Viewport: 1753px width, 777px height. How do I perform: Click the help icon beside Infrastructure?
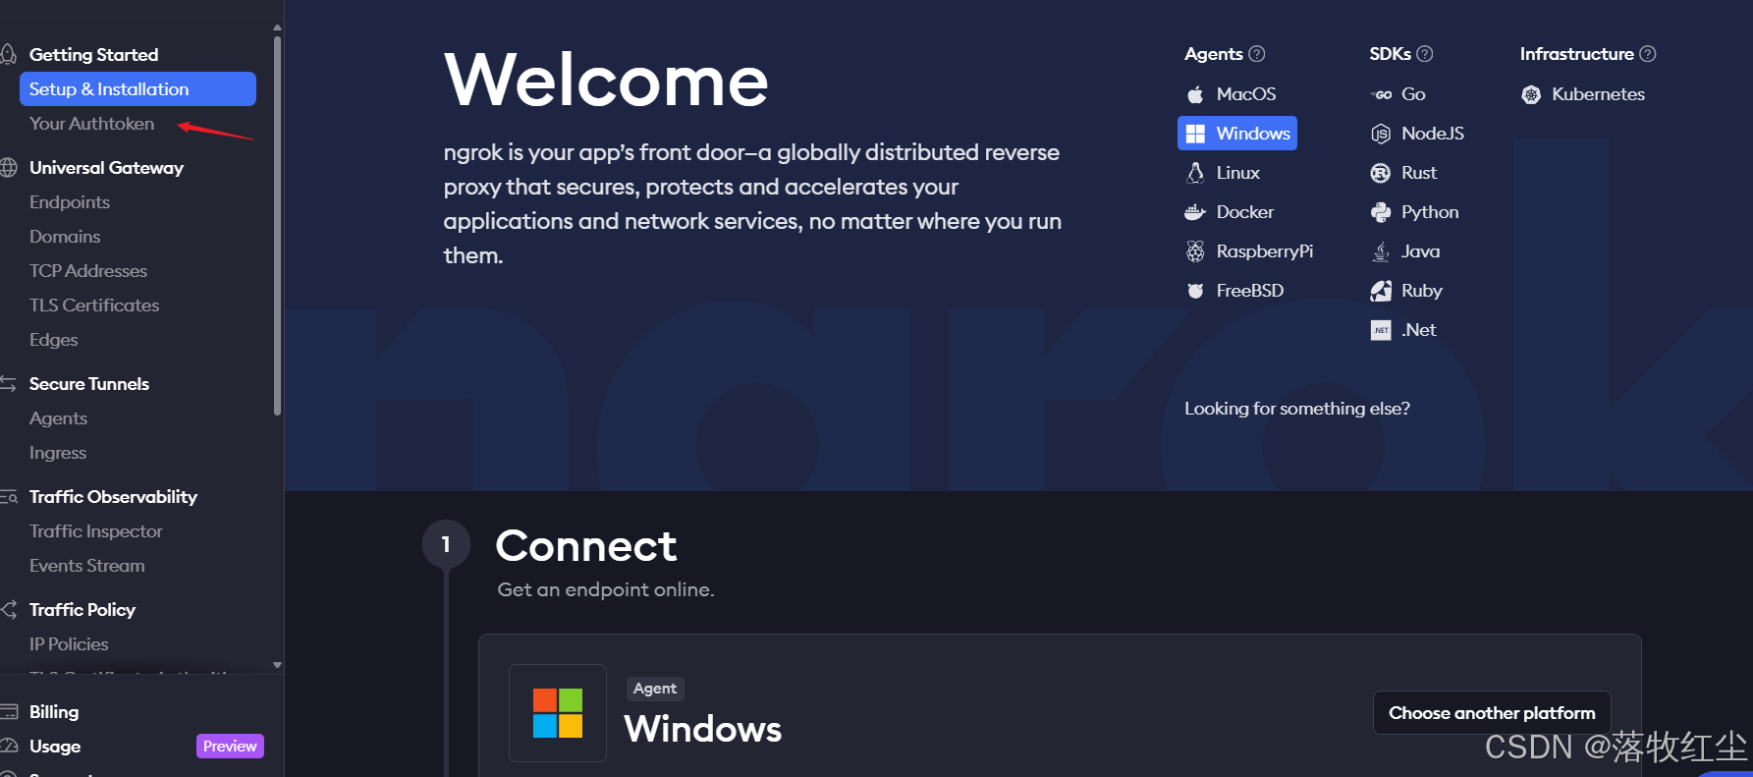[x=1648, y=54]
